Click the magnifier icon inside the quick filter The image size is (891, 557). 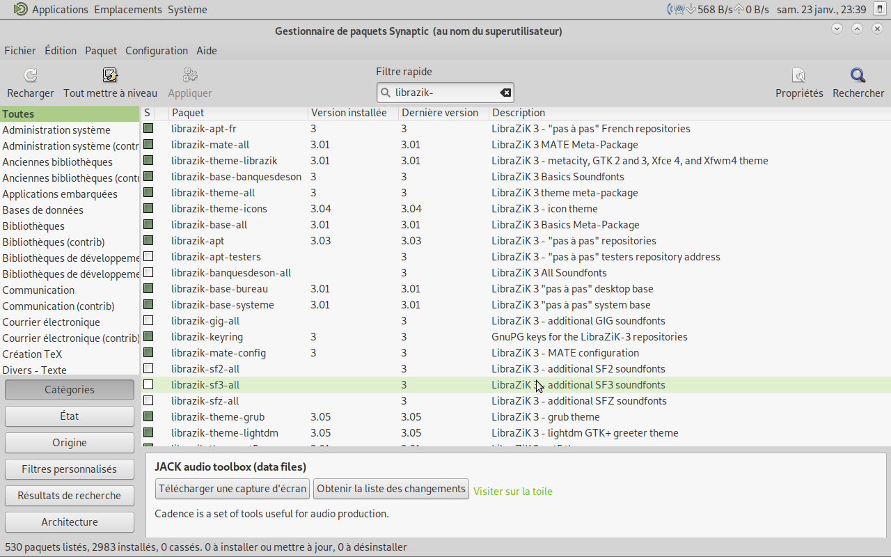[386, 93]
